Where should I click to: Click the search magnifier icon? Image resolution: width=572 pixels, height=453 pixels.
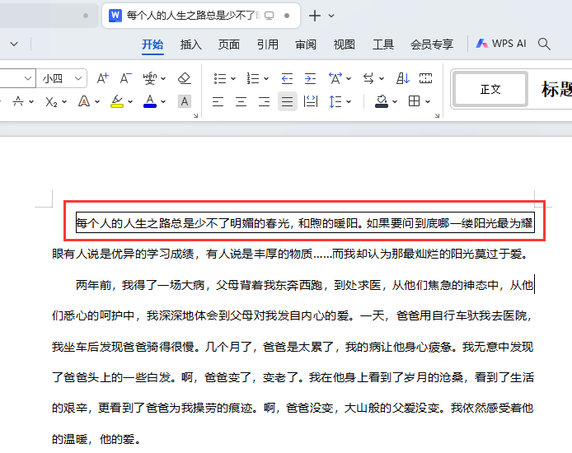point(544,44)
